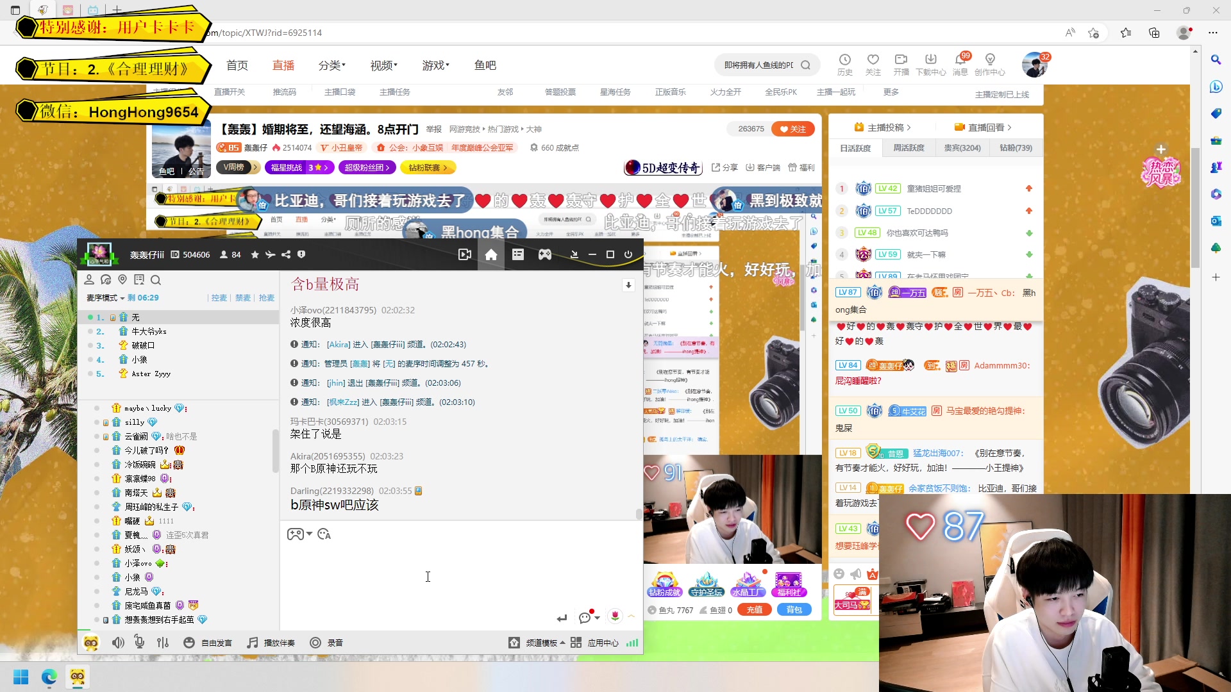Toggle the 关注 follow button for the streamer
Image resolution: width=1231 pixels, height=692 pixels.
tap(793, 129)
